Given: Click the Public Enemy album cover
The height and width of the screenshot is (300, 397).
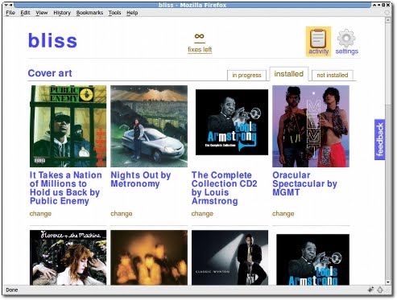Looking at the screenshot, I should click(x=68, y=126).
